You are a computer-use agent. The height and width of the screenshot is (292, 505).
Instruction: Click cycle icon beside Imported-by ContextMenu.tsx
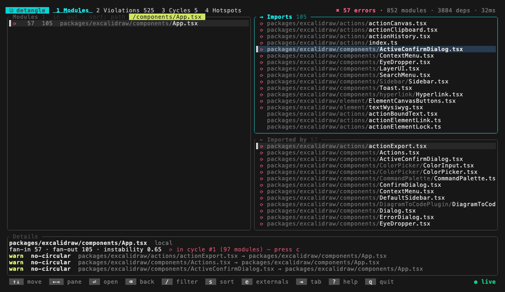(261, 191)
